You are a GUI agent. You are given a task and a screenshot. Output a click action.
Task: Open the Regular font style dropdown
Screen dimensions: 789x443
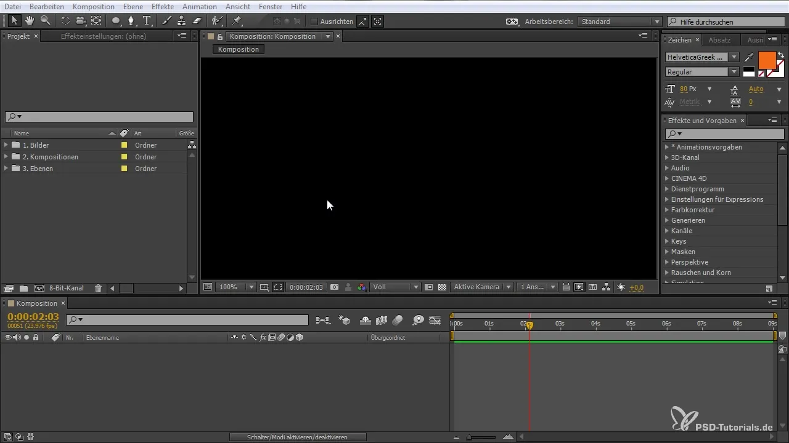(702, 72)
